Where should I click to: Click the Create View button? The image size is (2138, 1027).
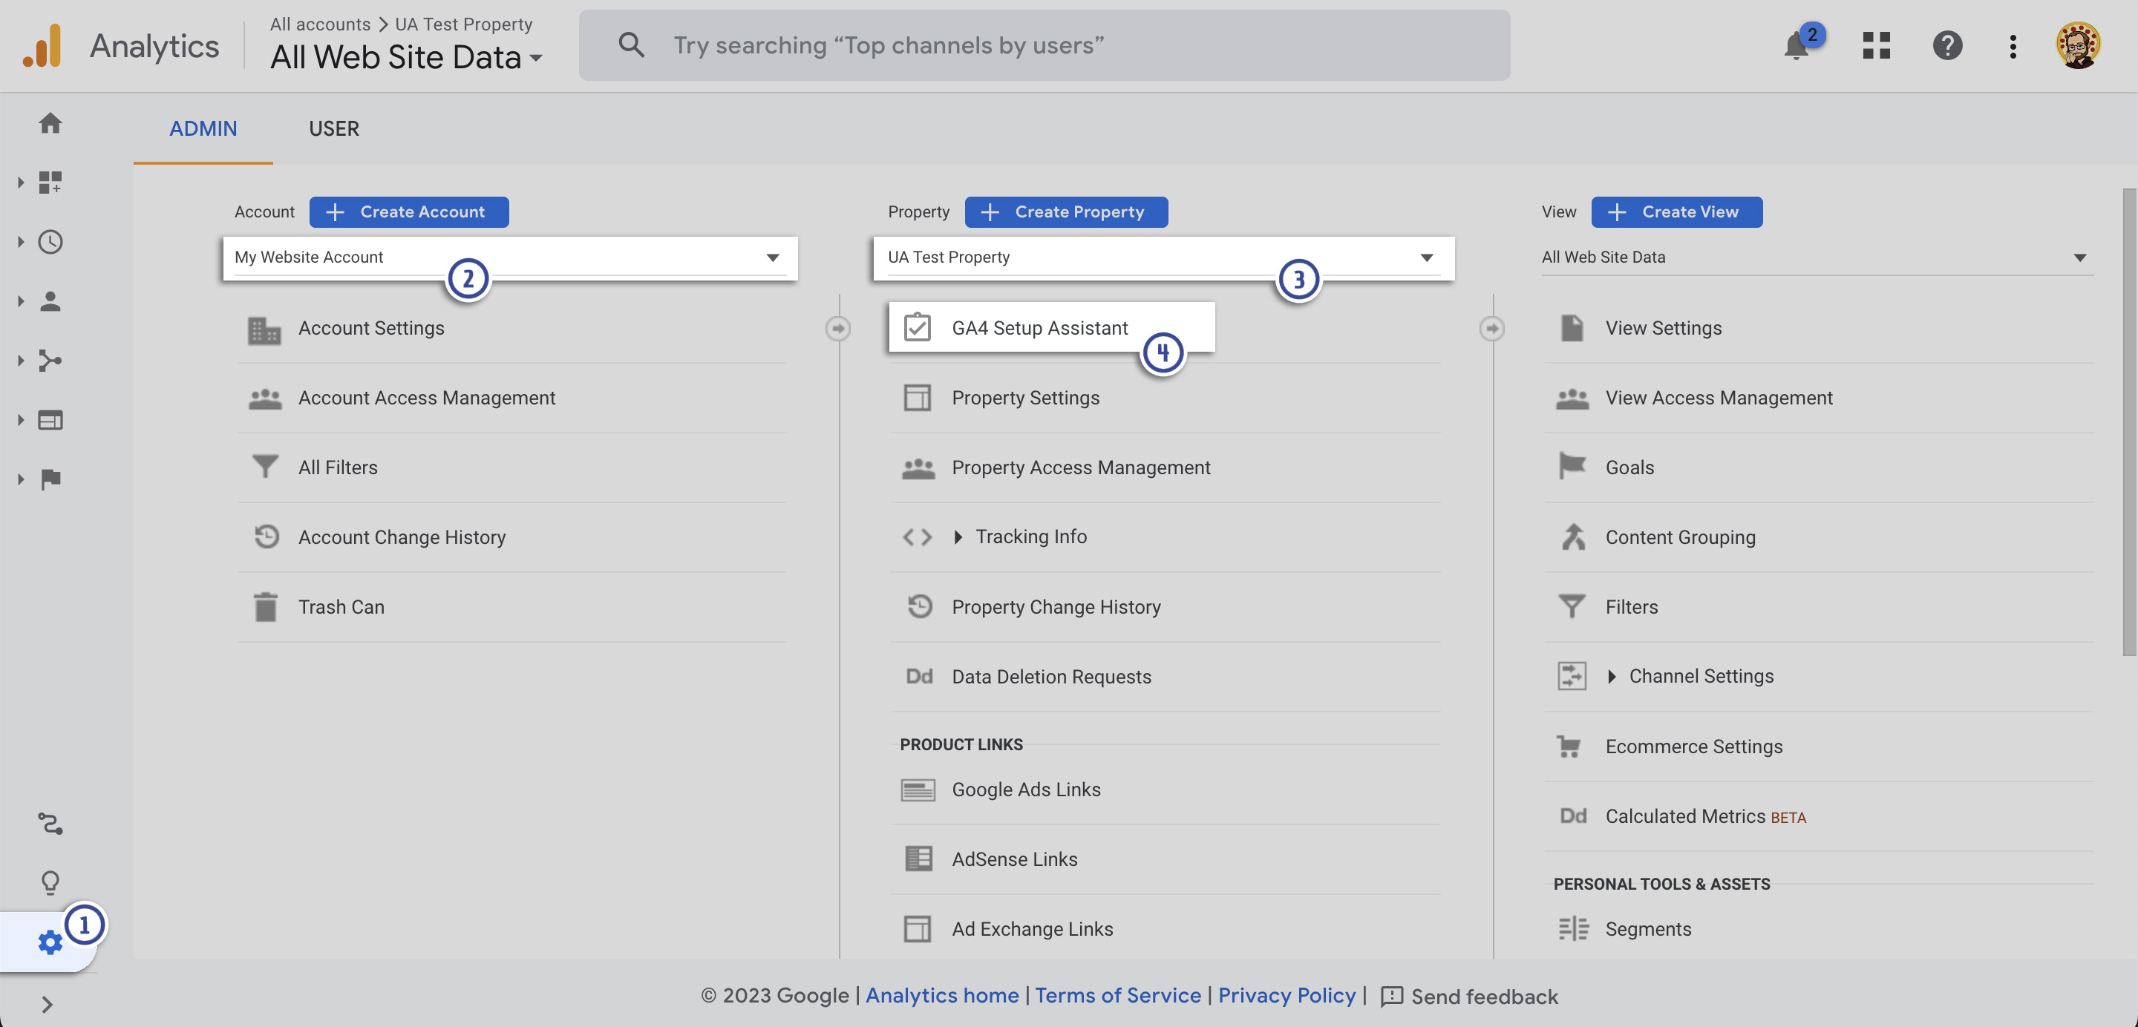1678,211
